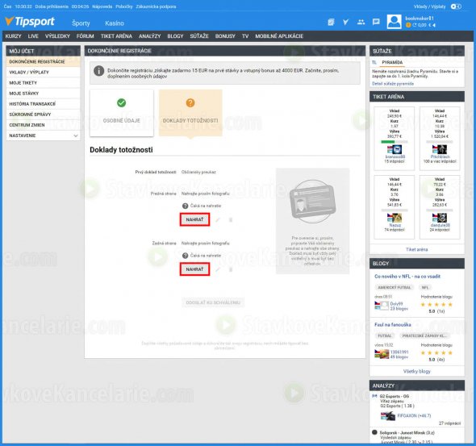Image resolution: width=476 pixels, height=446 pixels.
Task: Click delete trash icon for Predná strana
Action: tap(231, 219)
